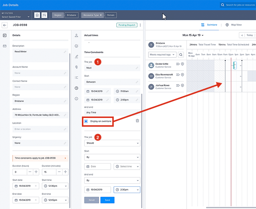Go to previous day with left chevron
The image size is (256, 209).
[242, 35]
